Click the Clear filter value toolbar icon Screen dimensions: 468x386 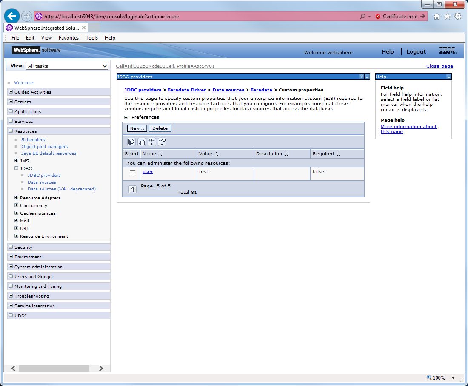tap(162, 142)
